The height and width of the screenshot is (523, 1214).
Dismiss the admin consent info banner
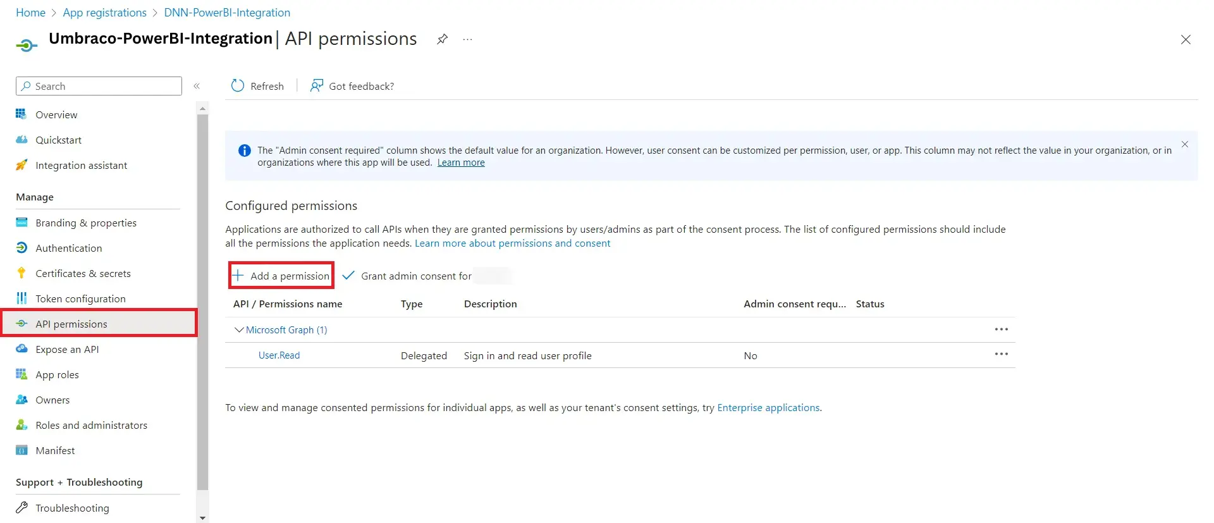[1185, 144]
